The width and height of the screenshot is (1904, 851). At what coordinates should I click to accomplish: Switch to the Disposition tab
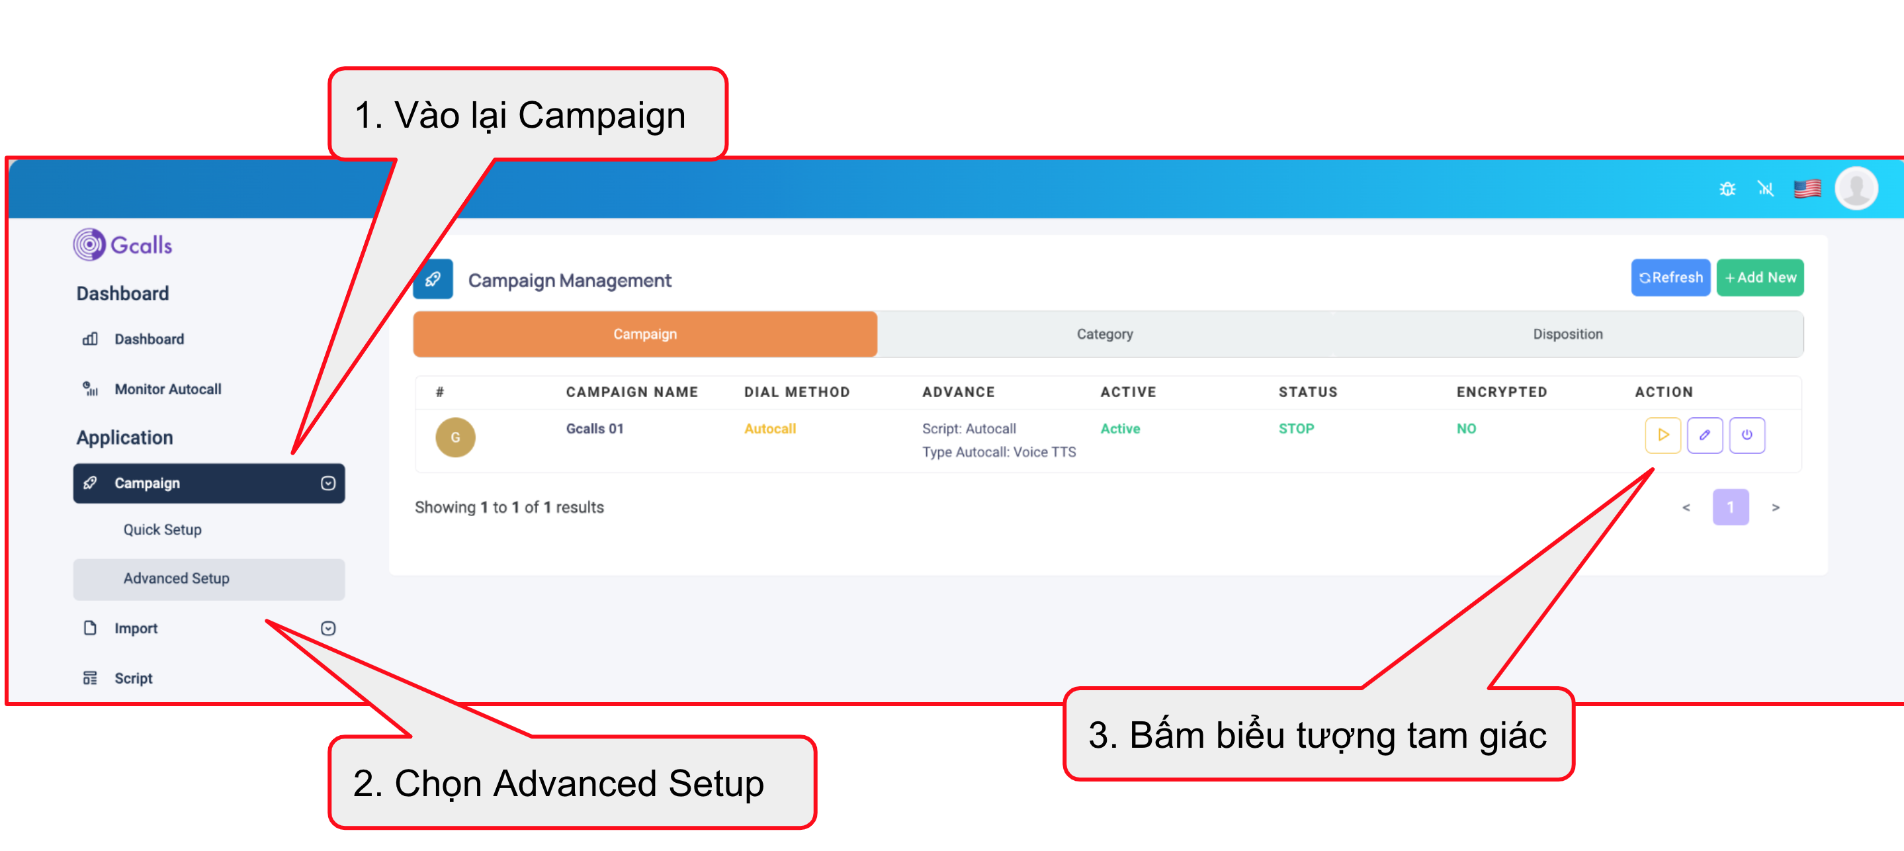(x=1567, y=334)
